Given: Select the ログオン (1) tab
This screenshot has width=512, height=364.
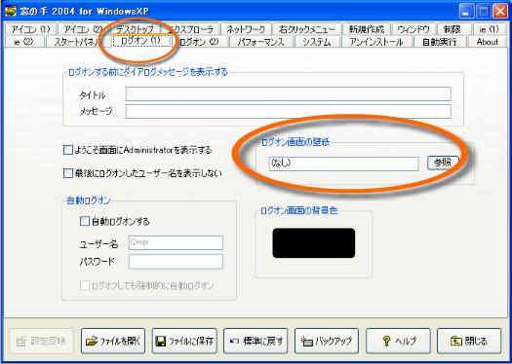Looking at the screenshot, I should (140, 41).
